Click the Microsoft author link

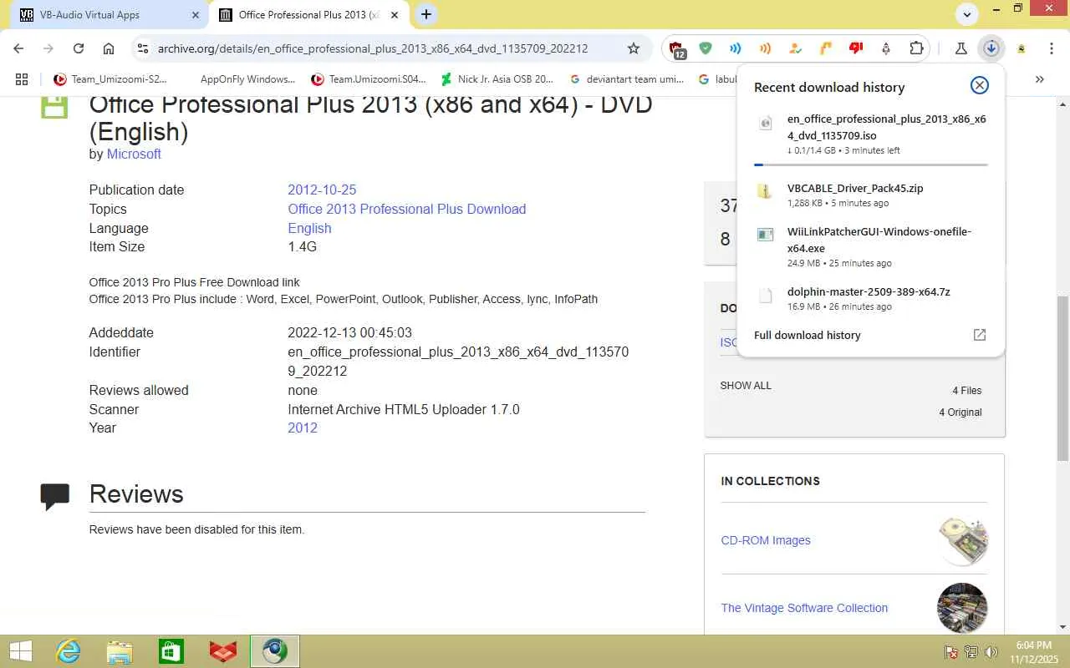tap(134, 154)
